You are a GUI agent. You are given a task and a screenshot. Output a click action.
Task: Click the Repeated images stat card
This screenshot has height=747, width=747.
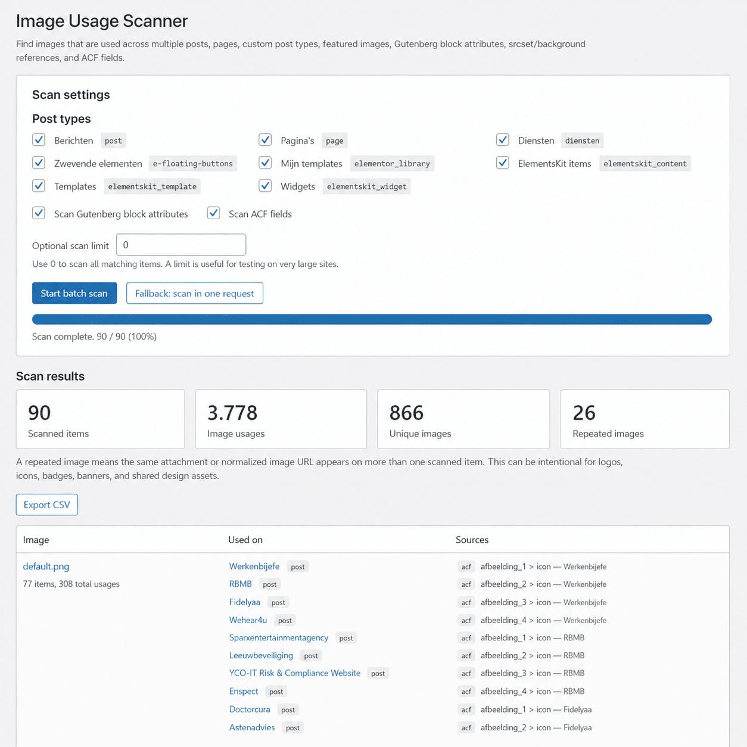pos(645,419)
